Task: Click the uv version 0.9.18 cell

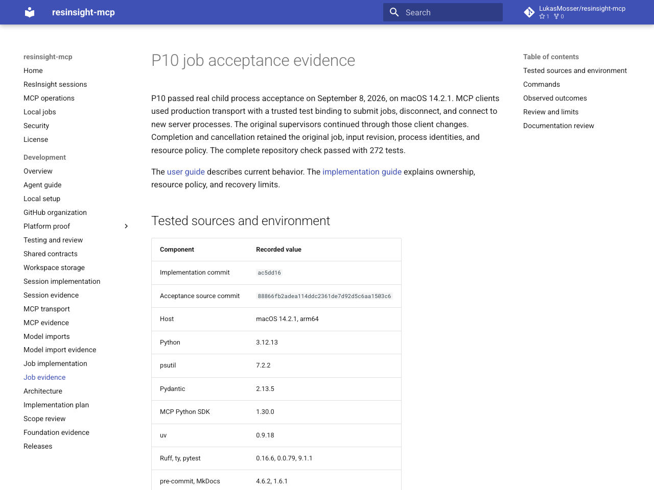Action: 265,435
